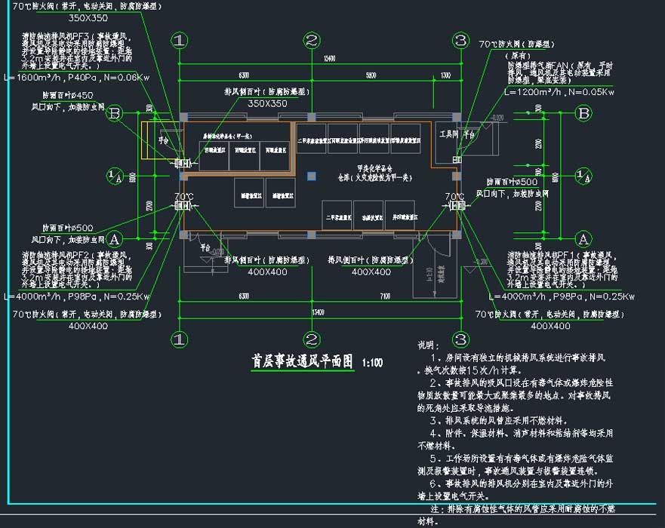Pick the L=1600m³/h, P40Pa, N=0.06Kw annotation

(77, 78)
